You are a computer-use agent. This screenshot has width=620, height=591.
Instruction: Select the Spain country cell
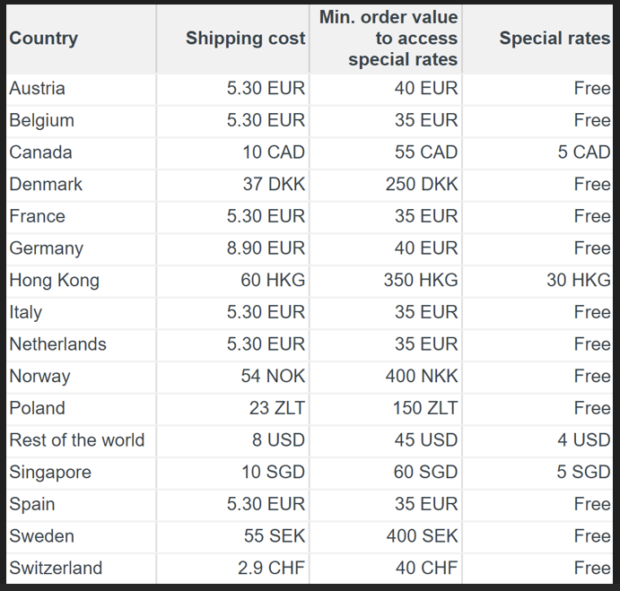(32, 504)
